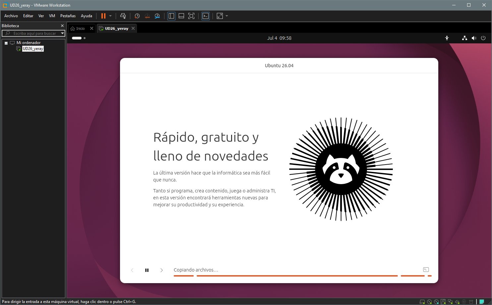The image size is (492, 305).
Task: Open the Archivo menu
Action: (x=11, y=16)
